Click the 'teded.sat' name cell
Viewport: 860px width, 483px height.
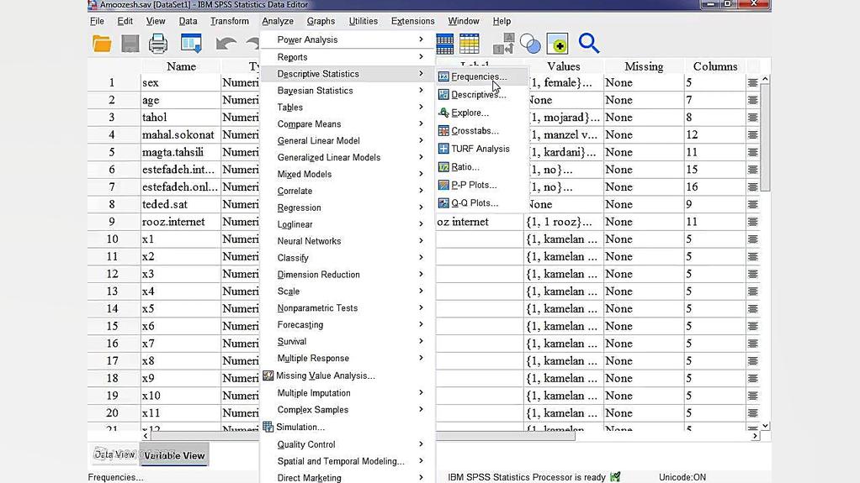[x=181, y=204]
